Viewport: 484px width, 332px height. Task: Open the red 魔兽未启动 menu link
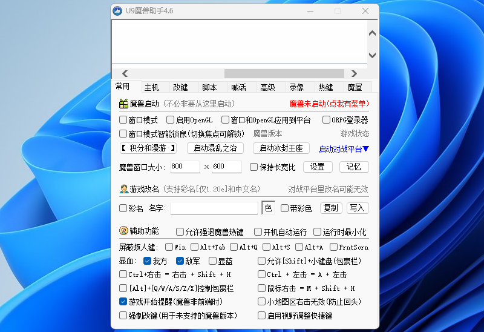pyautogui.click(x=329, y=104)
